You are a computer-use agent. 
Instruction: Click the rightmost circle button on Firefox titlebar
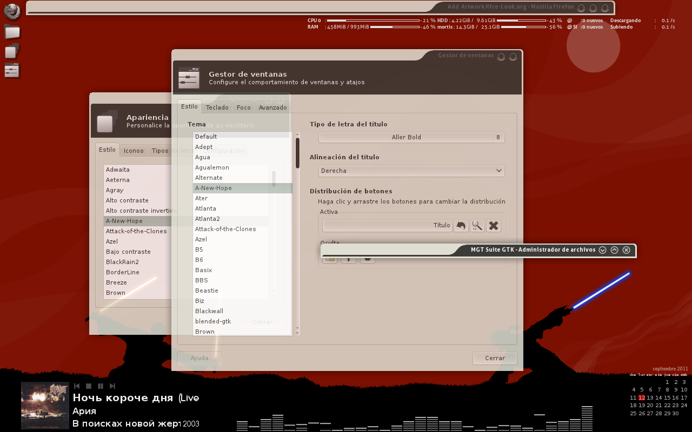coord(605,8)
